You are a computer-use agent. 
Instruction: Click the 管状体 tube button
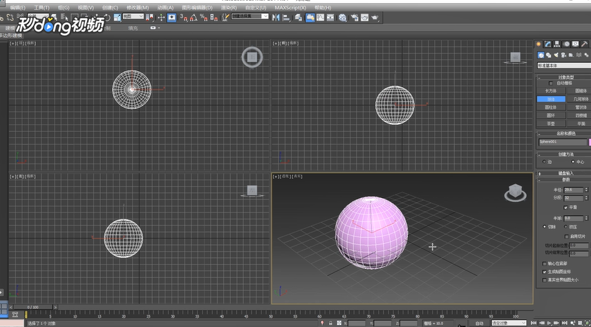[x=580, y=107]
